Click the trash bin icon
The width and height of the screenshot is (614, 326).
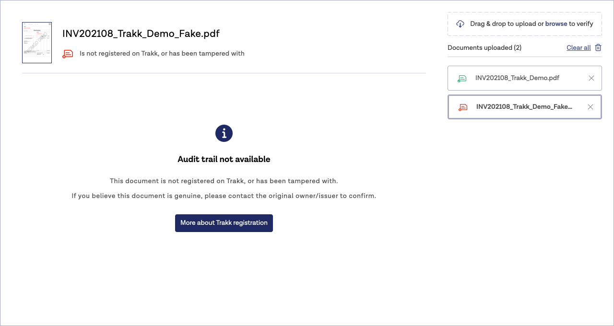(x=598, y=47)
